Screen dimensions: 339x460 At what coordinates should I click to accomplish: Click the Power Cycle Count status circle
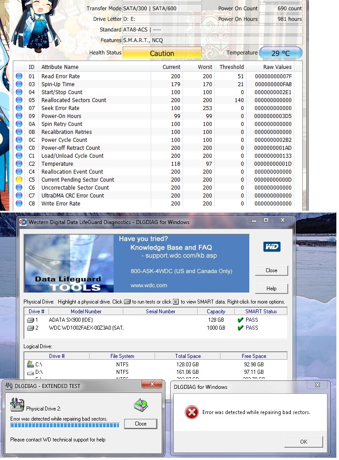[19, 140]
